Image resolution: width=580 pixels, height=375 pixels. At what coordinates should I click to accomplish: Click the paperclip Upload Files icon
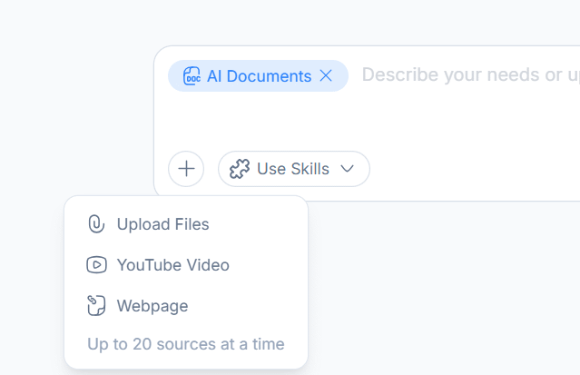point(96,224)
